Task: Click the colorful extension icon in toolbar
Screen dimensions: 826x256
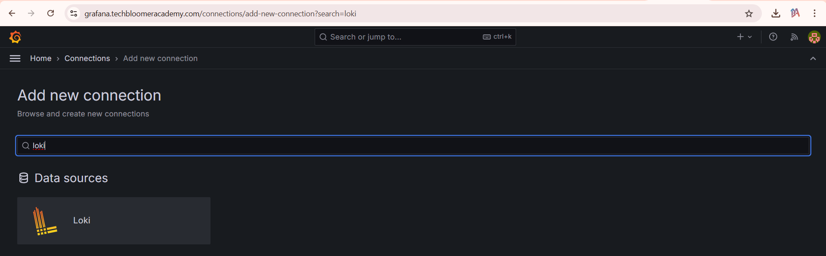Action: point(795,13)
